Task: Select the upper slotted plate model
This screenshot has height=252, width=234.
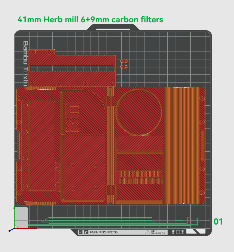Action: [72, 68]
